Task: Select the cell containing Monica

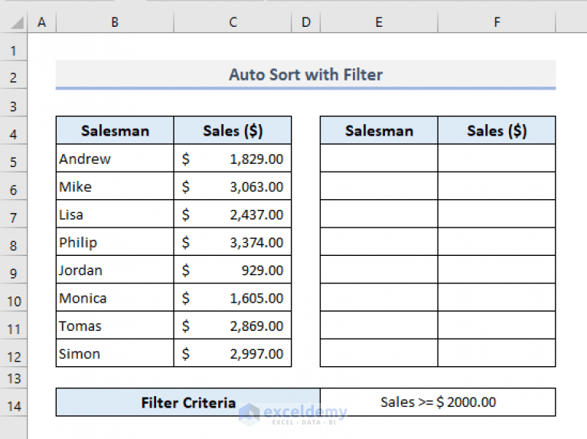Action: (115, 298)
